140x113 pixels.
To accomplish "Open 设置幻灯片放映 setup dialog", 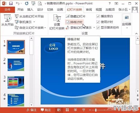I will tap(57, 22).
